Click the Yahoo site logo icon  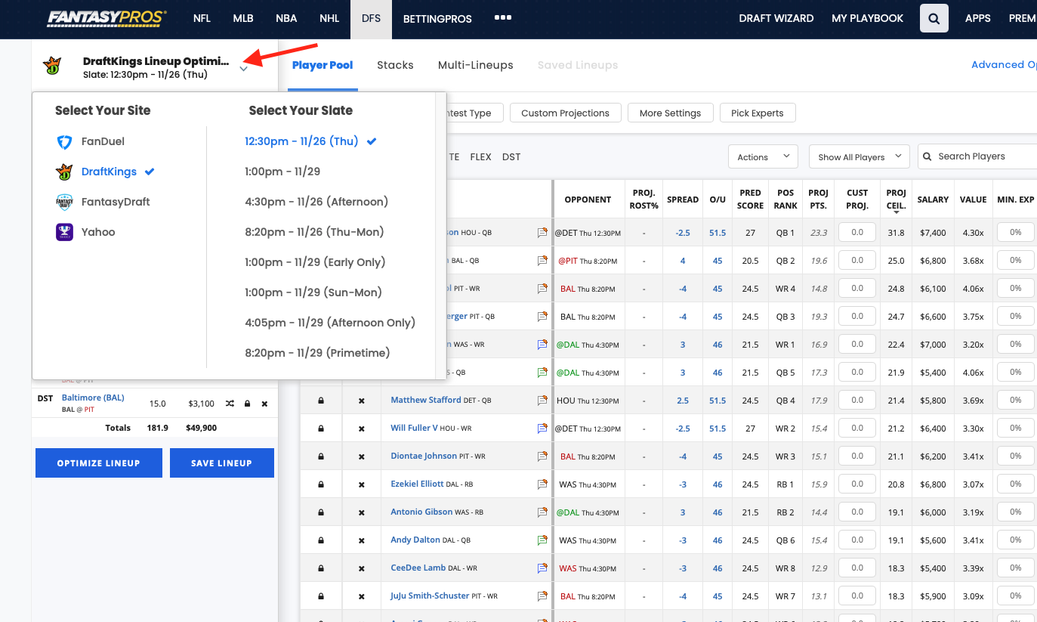pos(64,232)
